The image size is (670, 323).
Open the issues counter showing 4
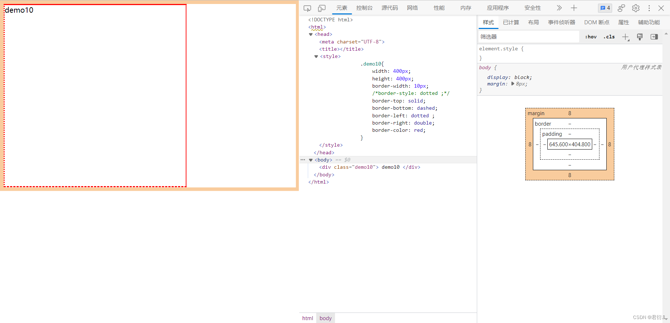[x=605, y=8]
